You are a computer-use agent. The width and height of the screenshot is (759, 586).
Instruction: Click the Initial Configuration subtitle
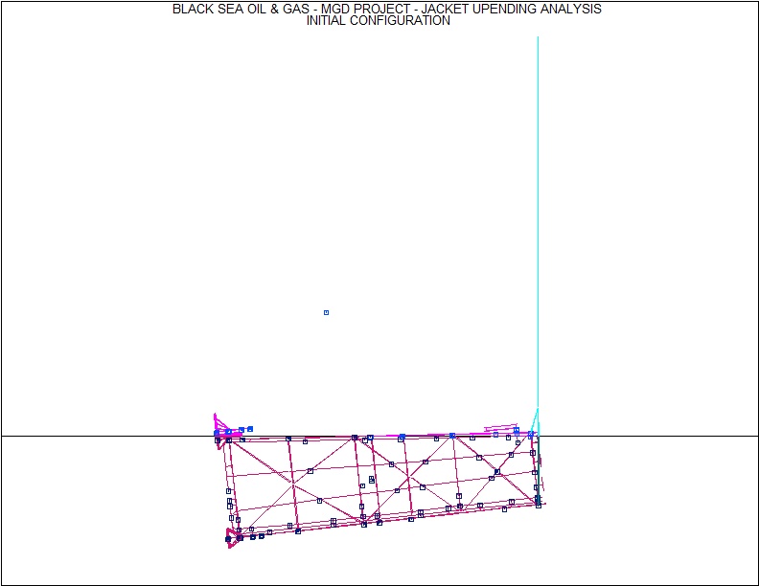point(378,21)
